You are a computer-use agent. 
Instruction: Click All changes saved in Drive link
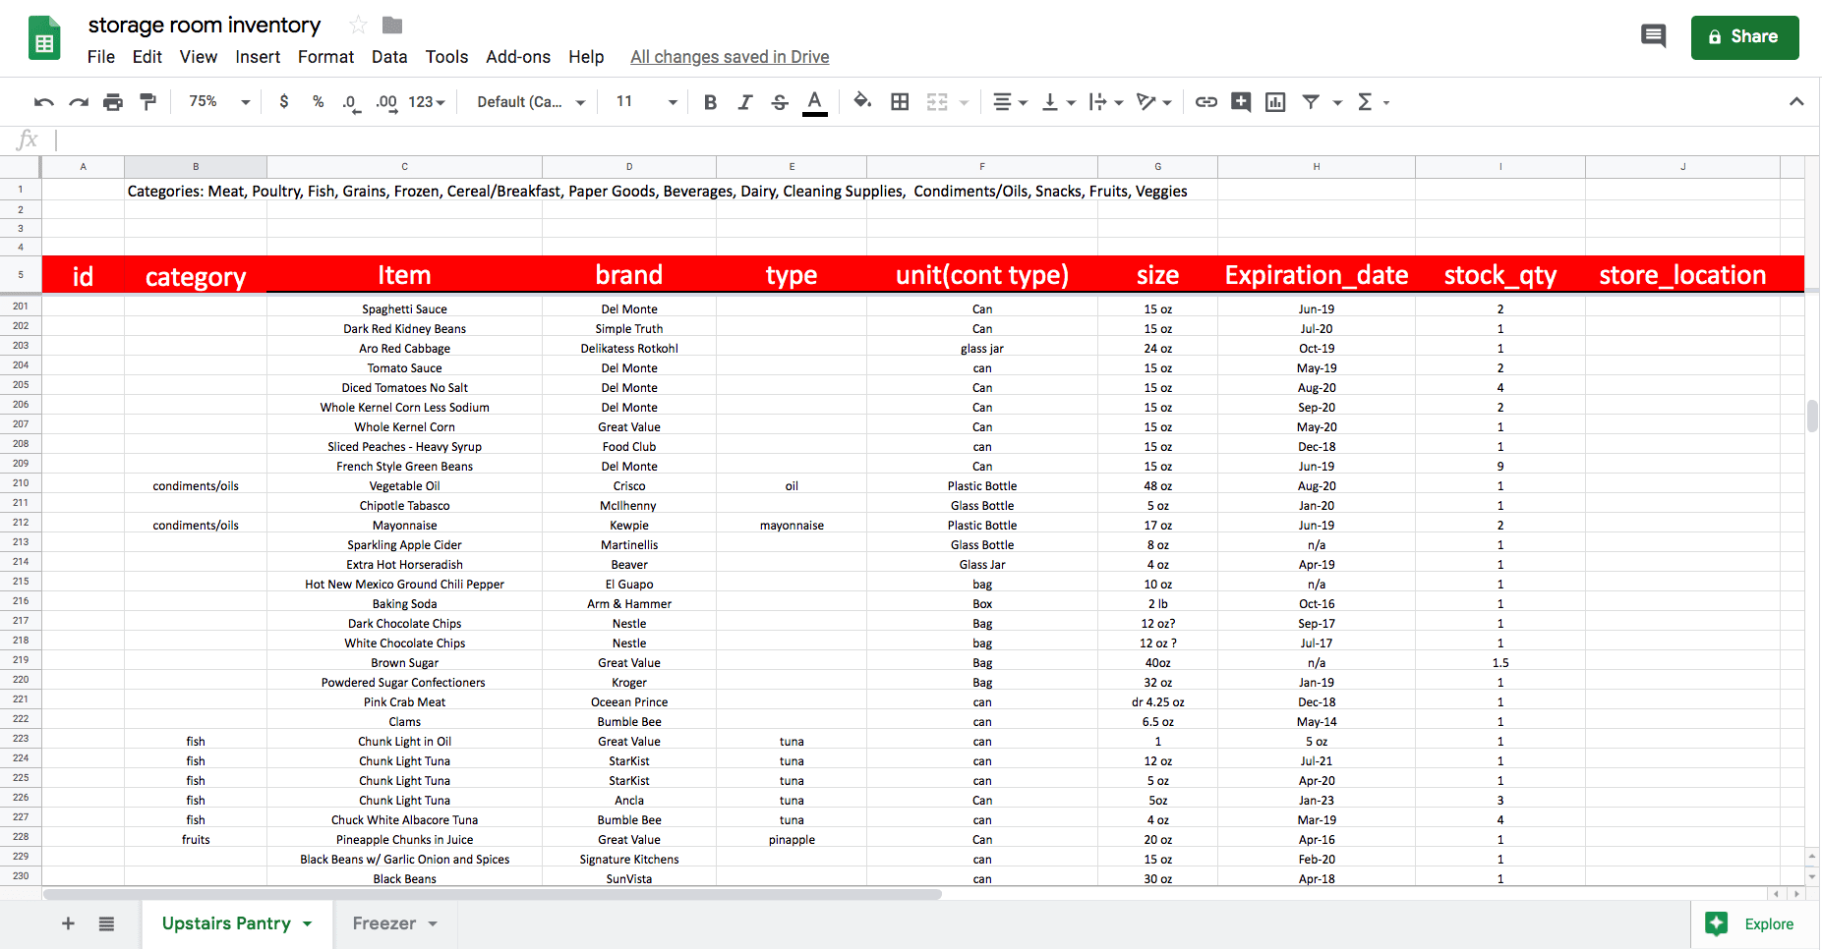point(730,57)
